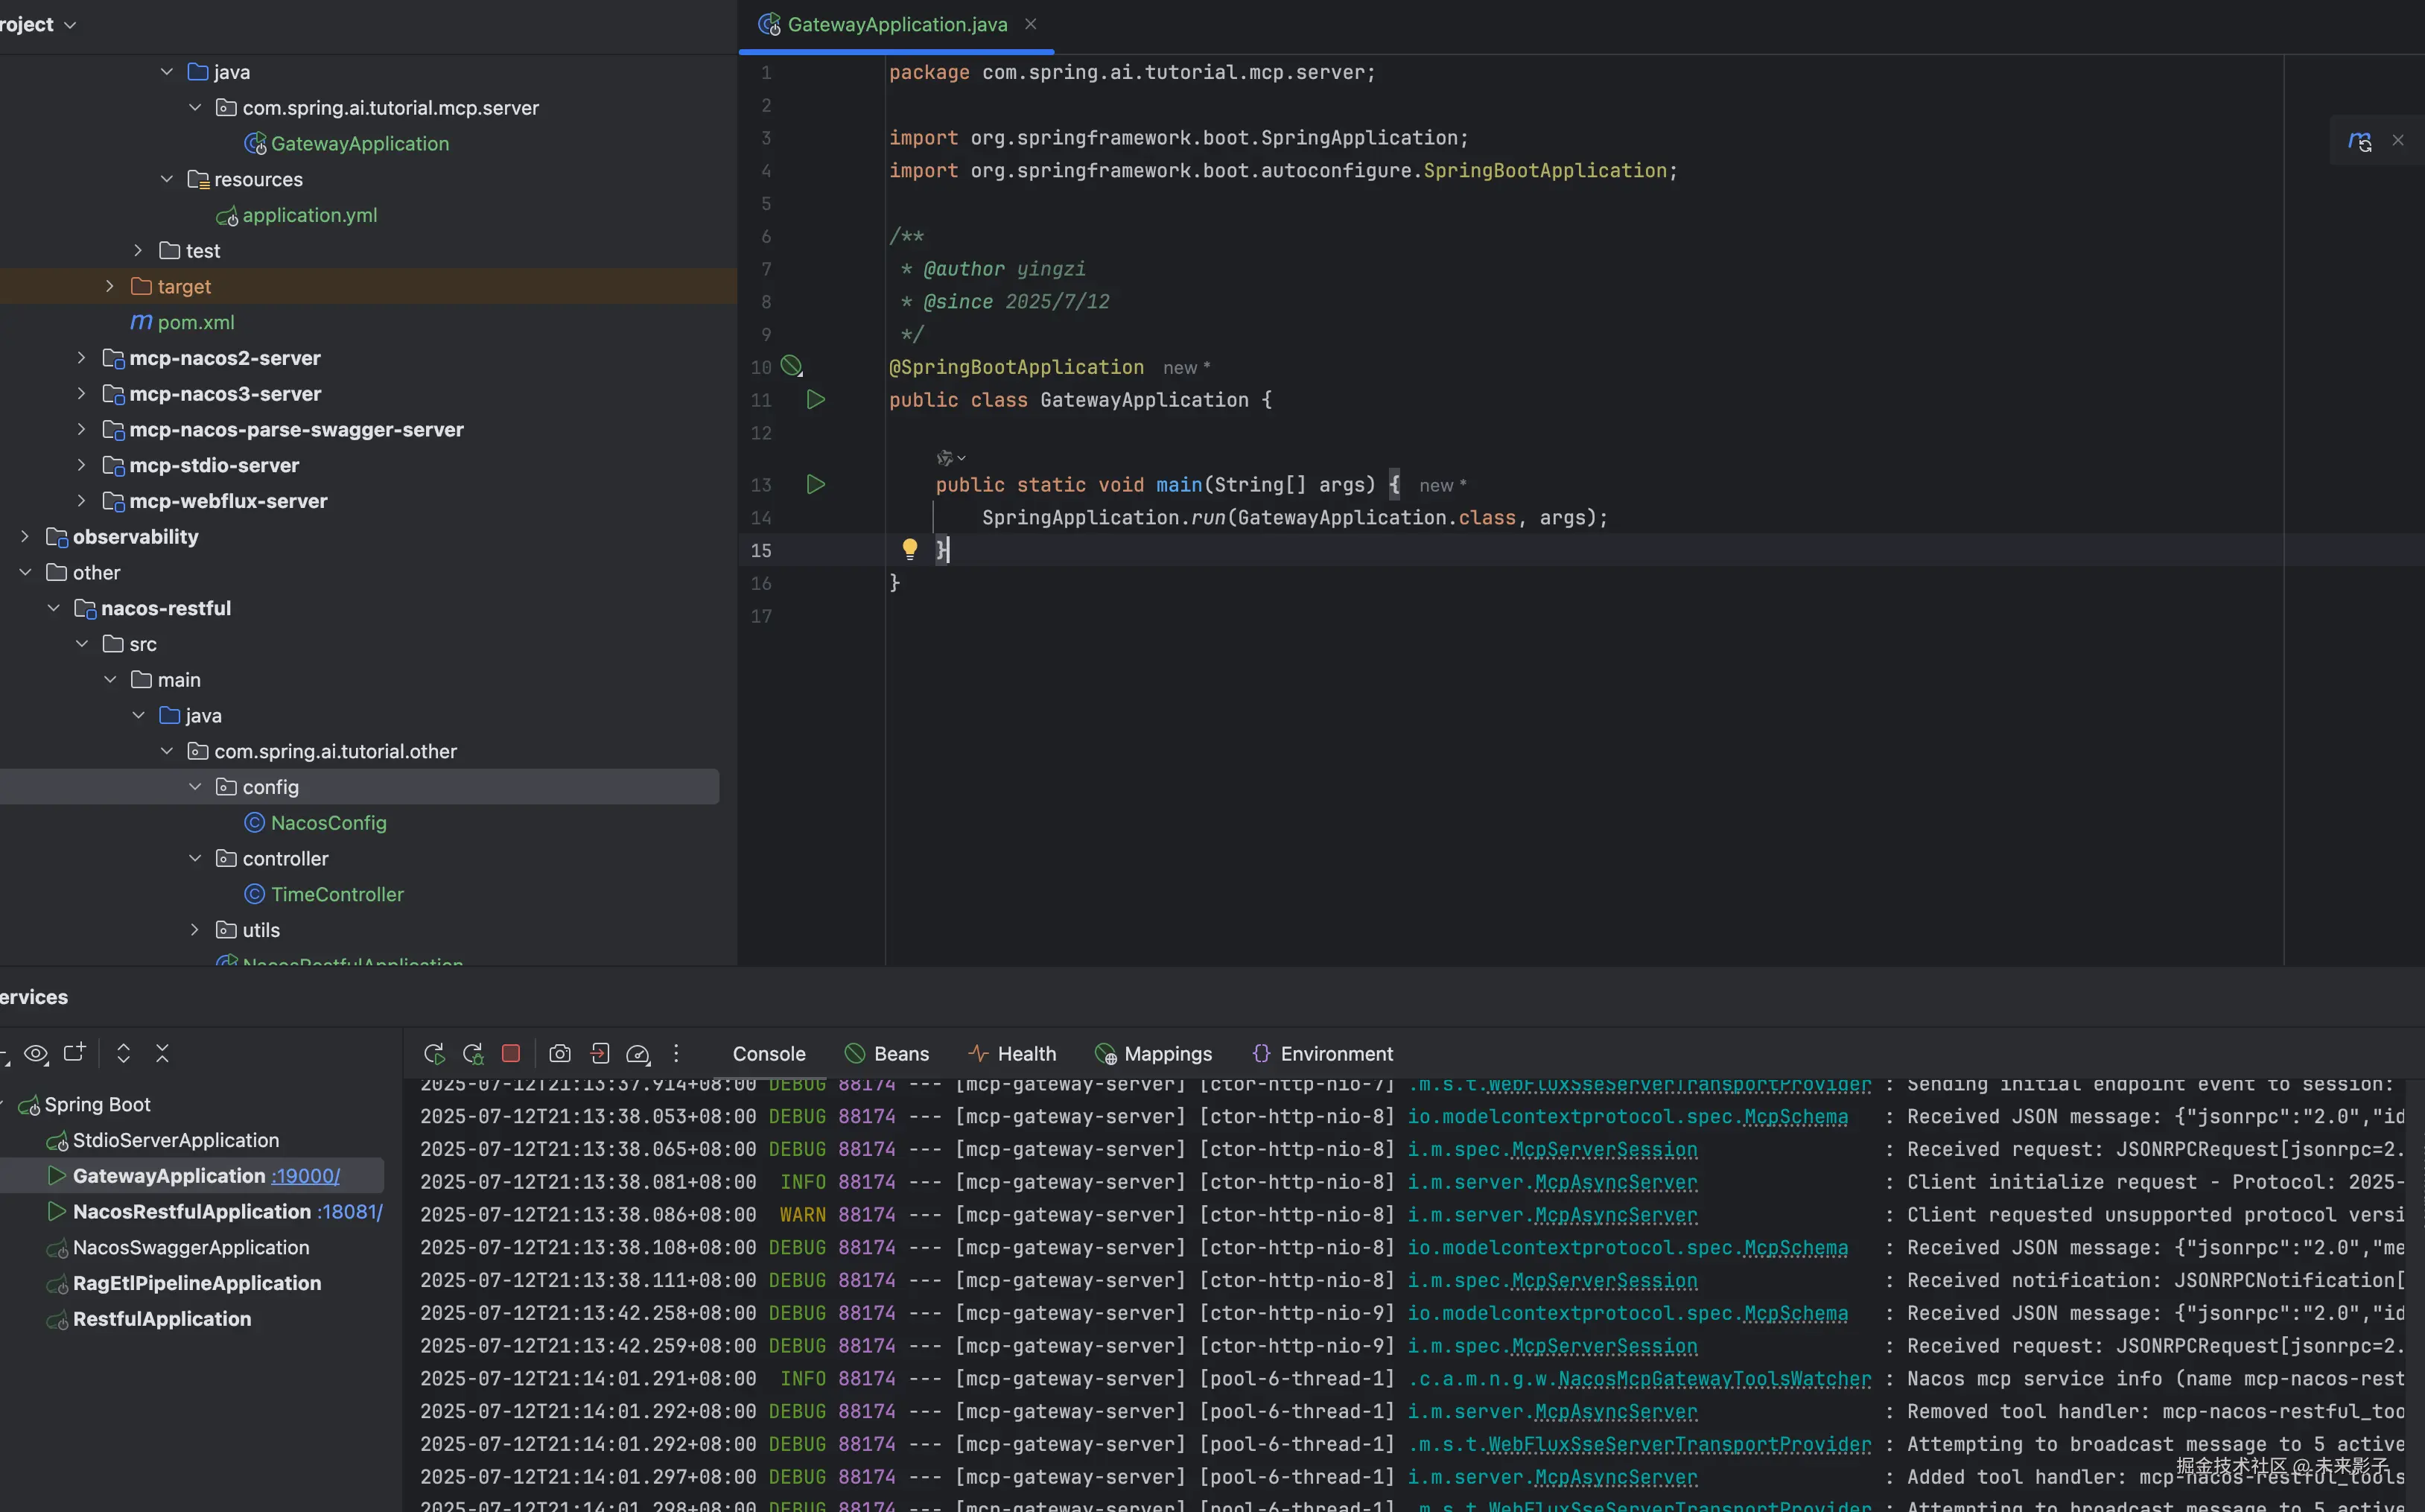The width and height of the screenshot is (2425, 1512).
Task: Click the camera thread dump icon
Action: coord(560,1053)
